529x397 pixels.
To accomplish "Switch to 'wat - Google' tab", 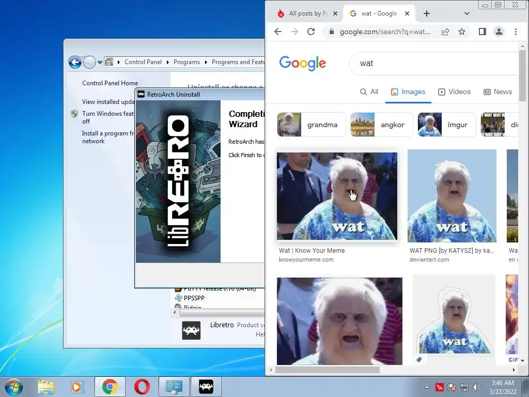I will click(379, 13).
